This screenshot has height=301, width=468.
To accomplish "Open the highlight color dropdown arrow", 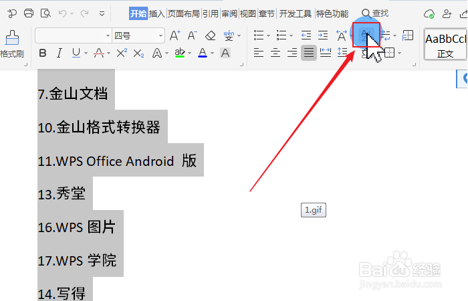I will [x=189, y=54].
